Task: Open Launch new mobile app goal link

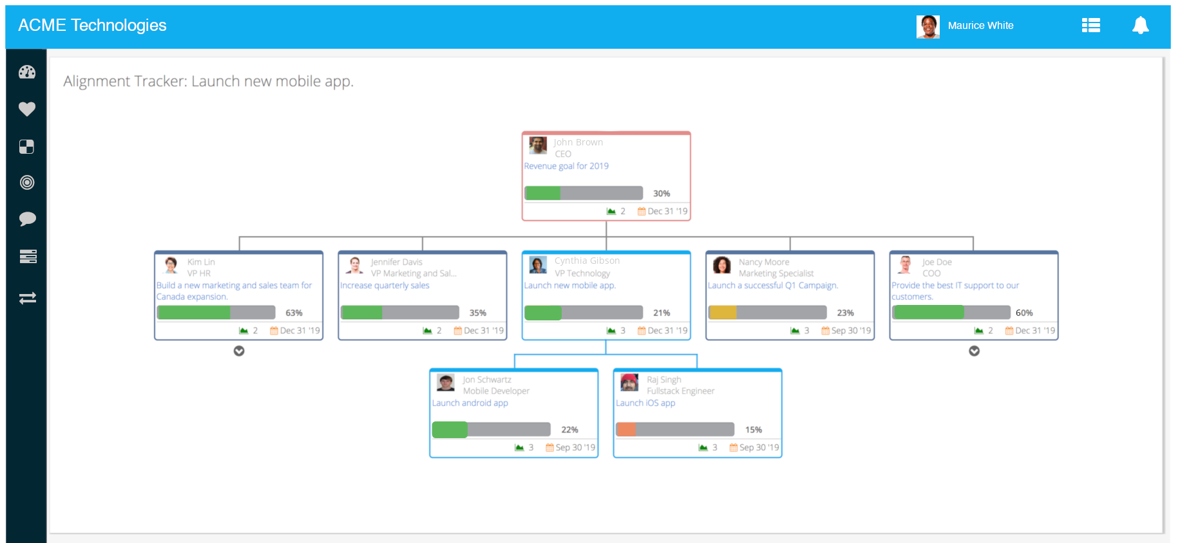Action: click(x=570, y=286)
